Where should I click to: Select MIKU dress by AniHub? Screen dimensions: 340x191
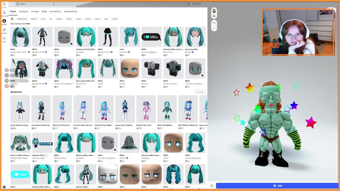[130, 143]
